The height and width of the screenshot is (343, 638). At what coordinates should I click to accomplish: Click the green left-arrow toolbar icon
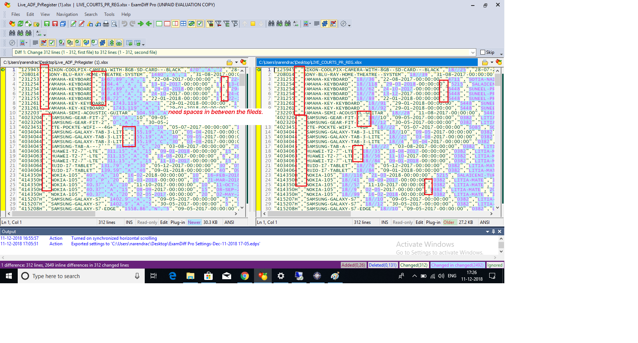point(149,24)
